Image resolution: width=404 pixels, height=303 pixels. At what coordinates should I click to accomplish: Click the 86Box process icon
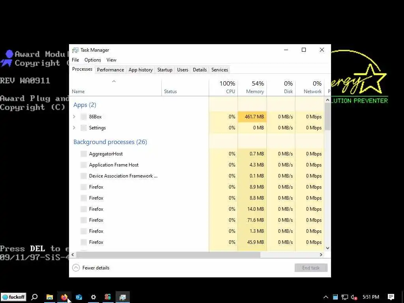pyautogui.click(x=84, y=117)
